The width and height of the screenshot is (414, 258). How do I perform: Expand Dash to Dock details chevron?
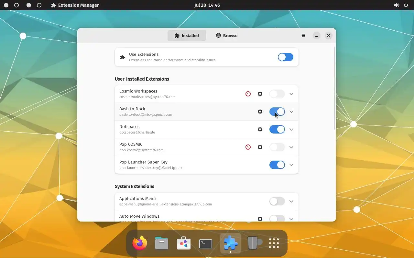pos(291,112)
